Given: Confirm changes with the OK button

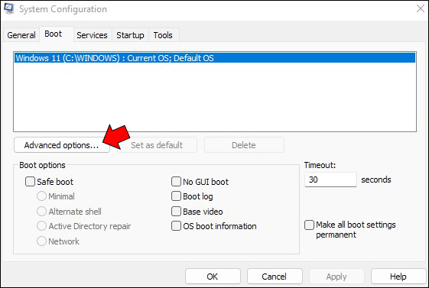Looking at the screenshot, I should click(213, 277).
